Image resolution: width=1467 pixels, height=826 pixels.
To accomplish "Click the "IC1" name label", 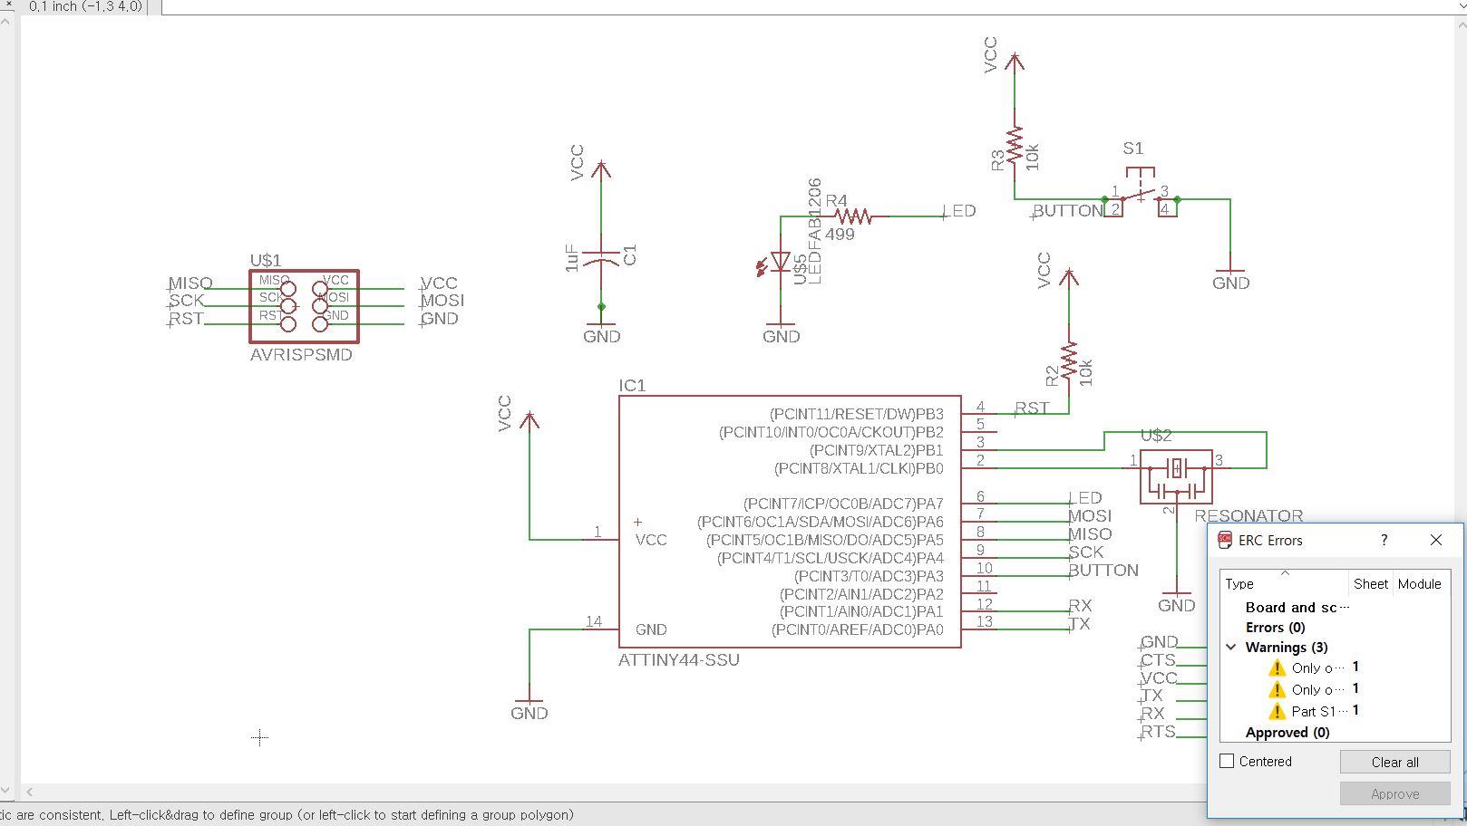I will point(632,386).
